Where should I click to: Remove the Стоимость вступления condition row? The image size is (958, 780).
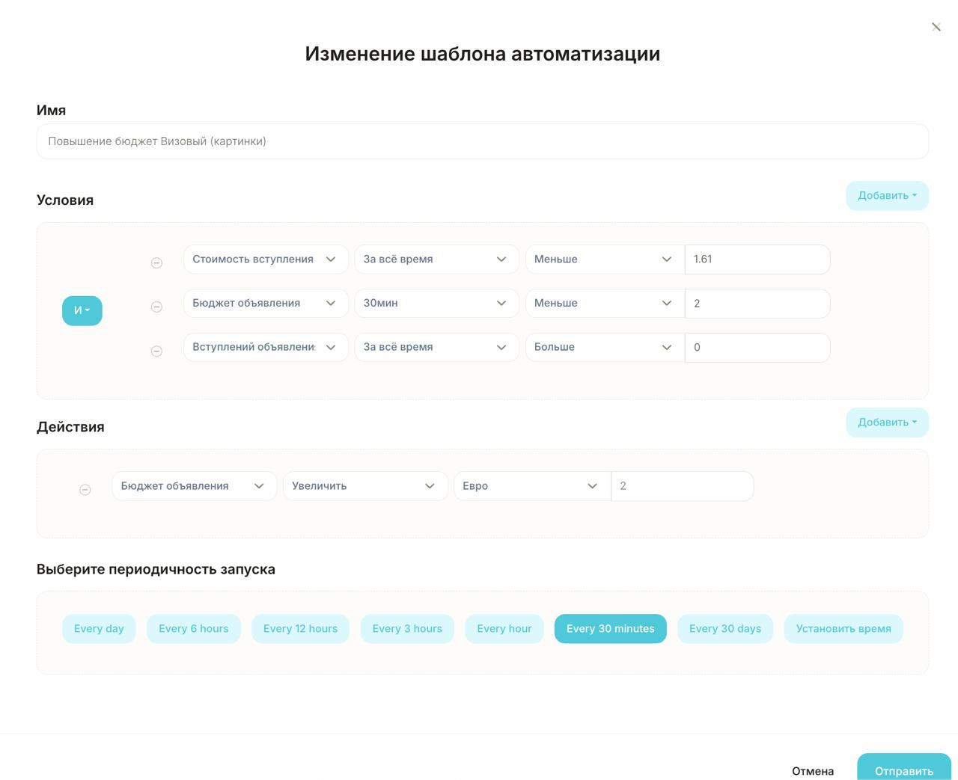[x=156, y=262]
